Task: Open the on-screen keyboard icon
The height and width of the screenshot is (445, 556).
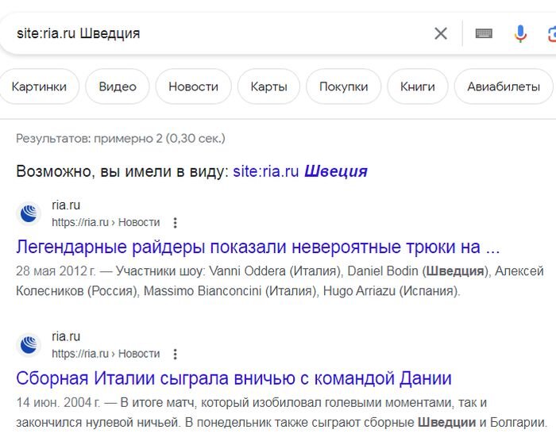Action: tap(484, 33)
